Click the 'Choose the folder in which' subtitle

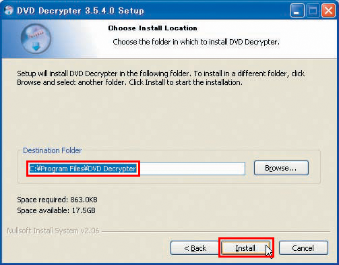(196, 42)
